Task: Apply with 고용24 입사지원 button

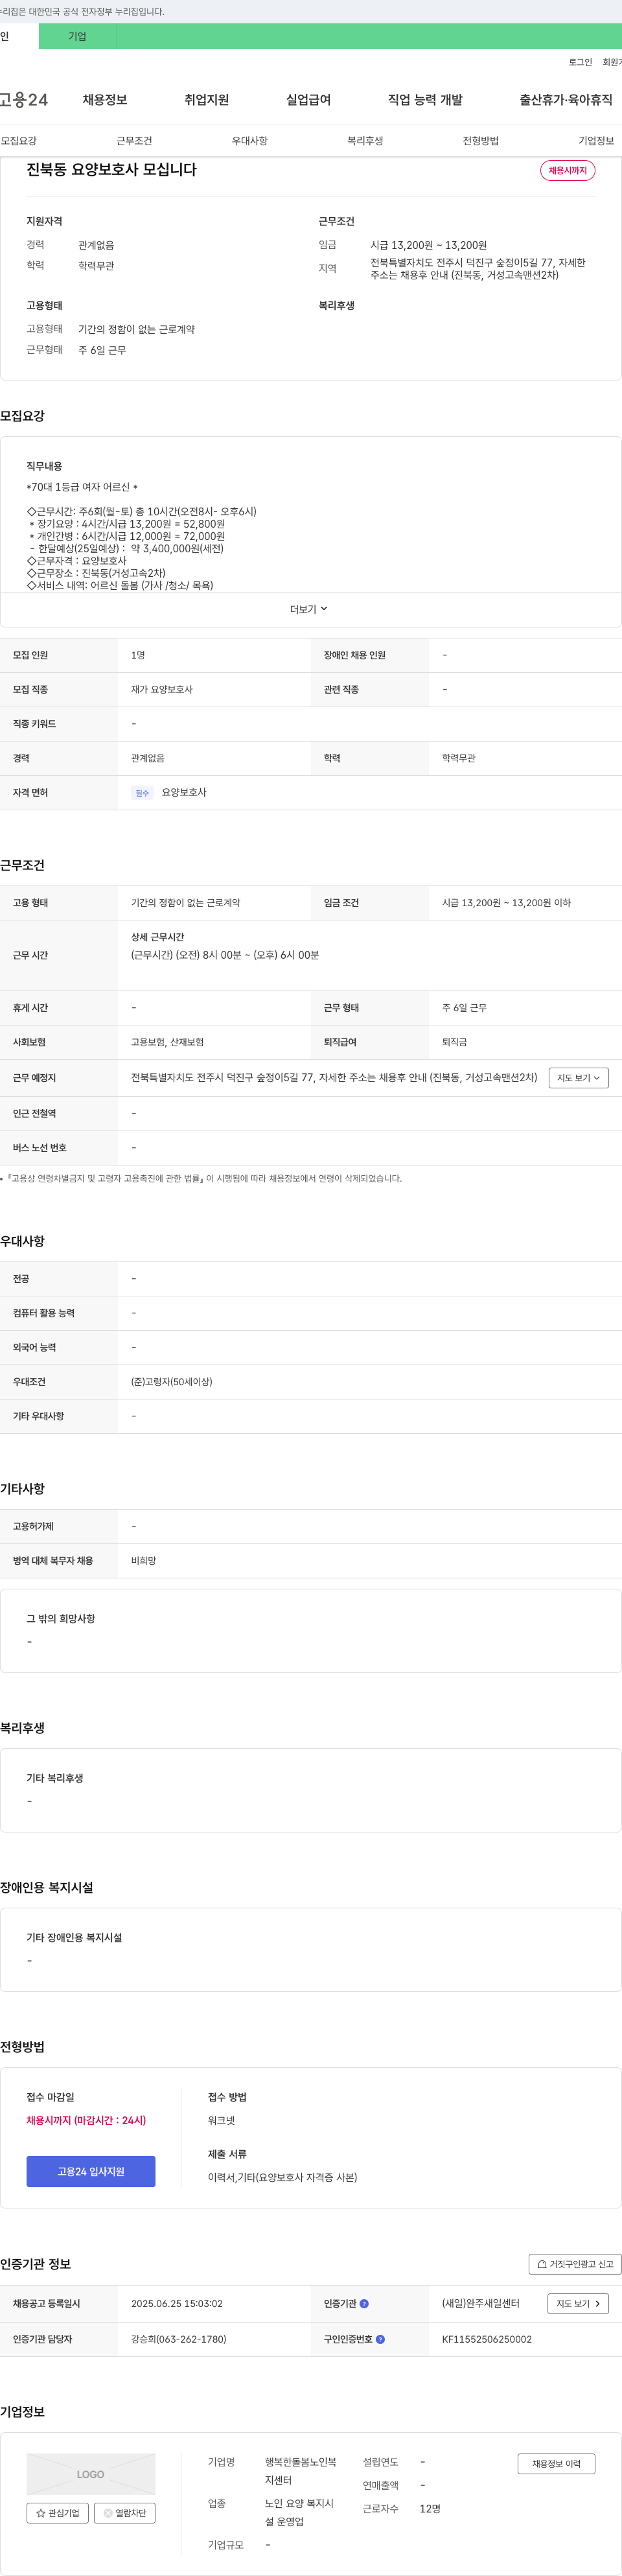Action: pyautogui.click(x=91, y=2171)
